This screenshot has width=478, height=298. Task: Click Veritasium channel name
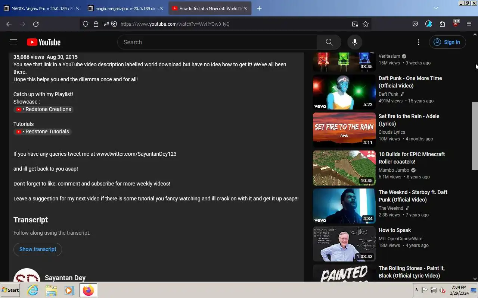[x=389, y=56]
